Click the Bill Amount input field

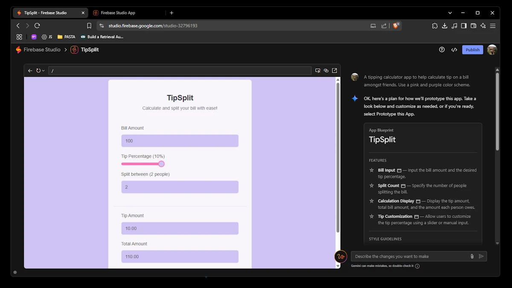(180, 141)
